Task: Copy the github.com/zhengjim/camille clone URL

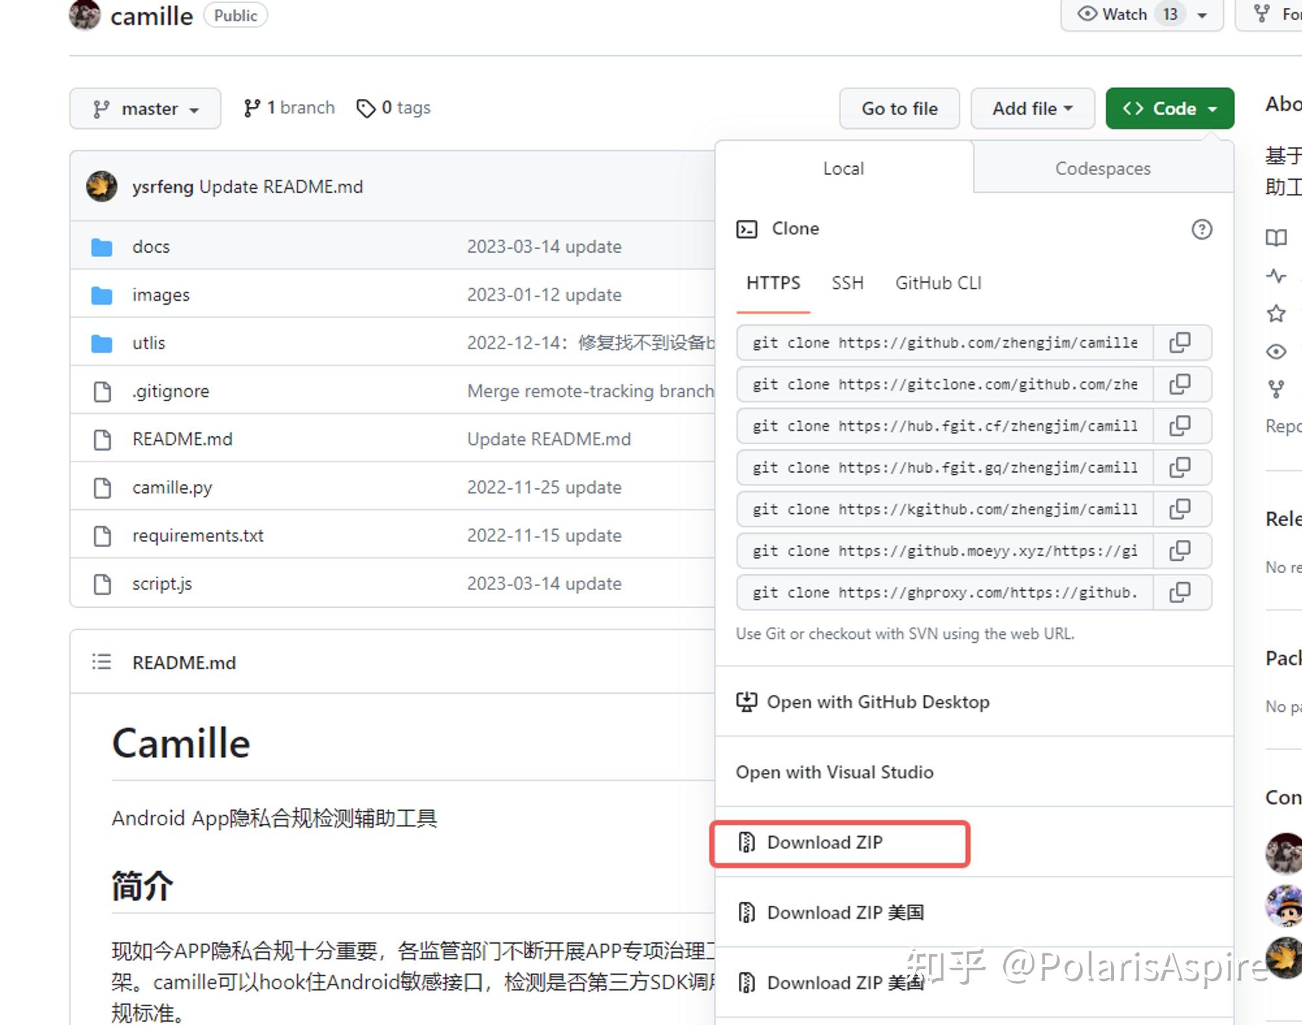Action: click(1180, 343)
